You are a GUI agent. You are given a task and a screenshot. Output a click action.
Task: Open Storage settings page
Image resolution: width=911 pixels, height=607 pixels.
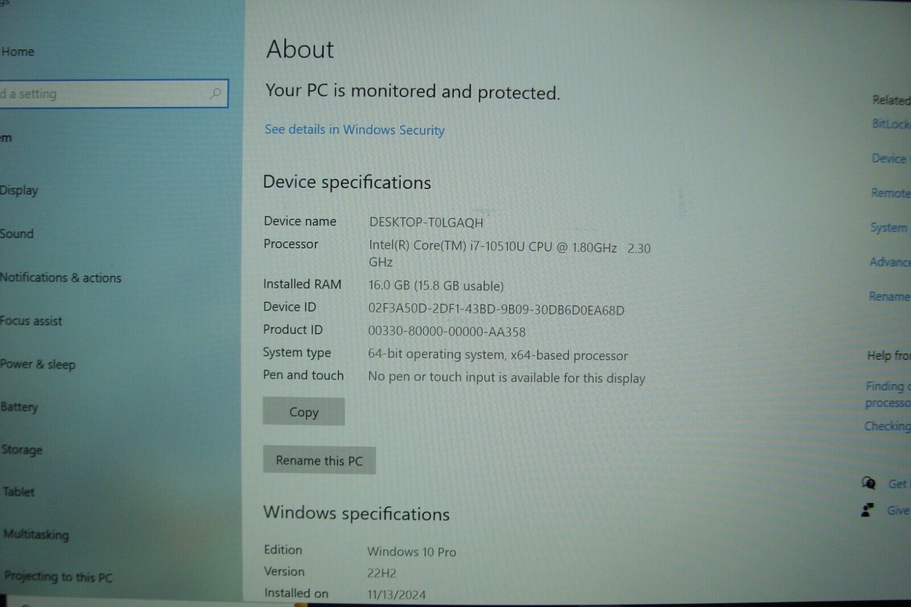(22, 450)
